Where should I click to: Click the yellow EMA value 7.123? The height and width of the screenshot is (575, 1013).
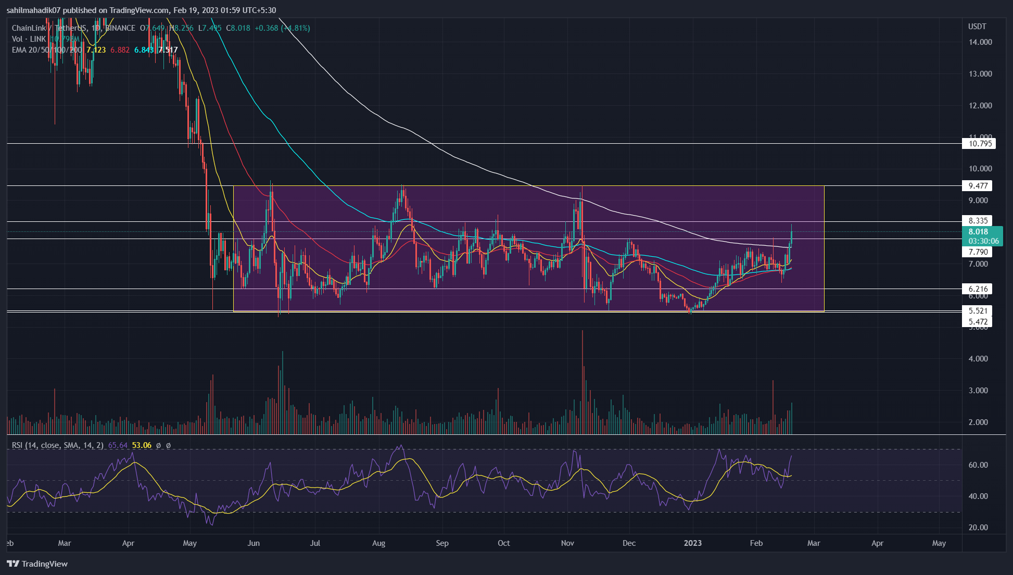click(x=96, y=50)
